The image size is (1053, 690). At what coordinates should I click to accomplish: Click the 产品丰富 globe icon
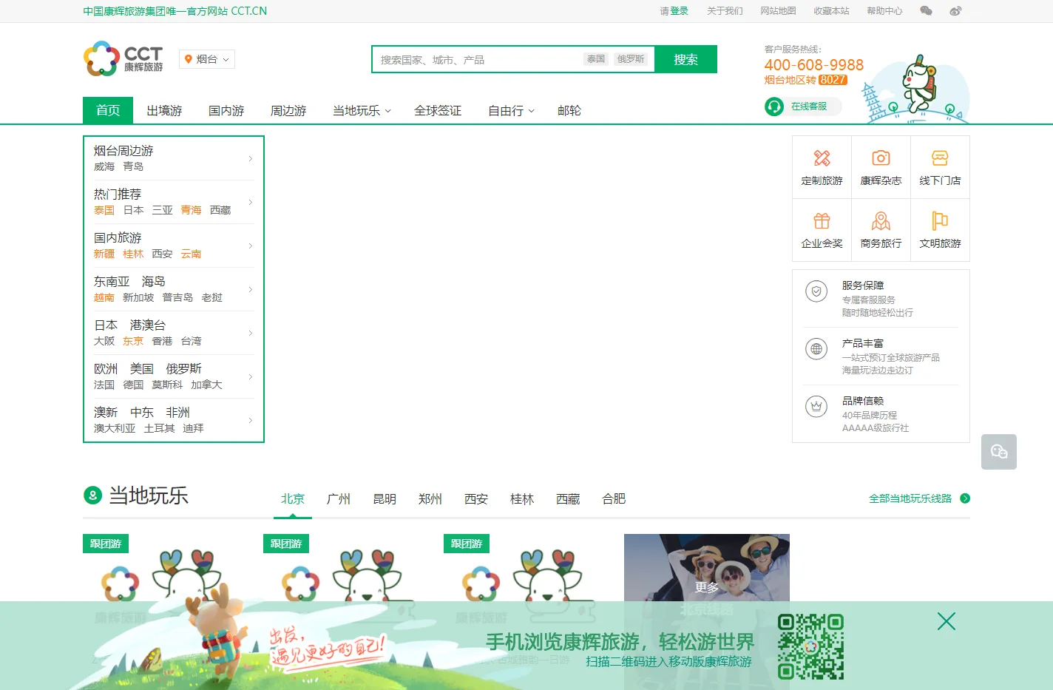pyautogui.click(x=816, y=349)
